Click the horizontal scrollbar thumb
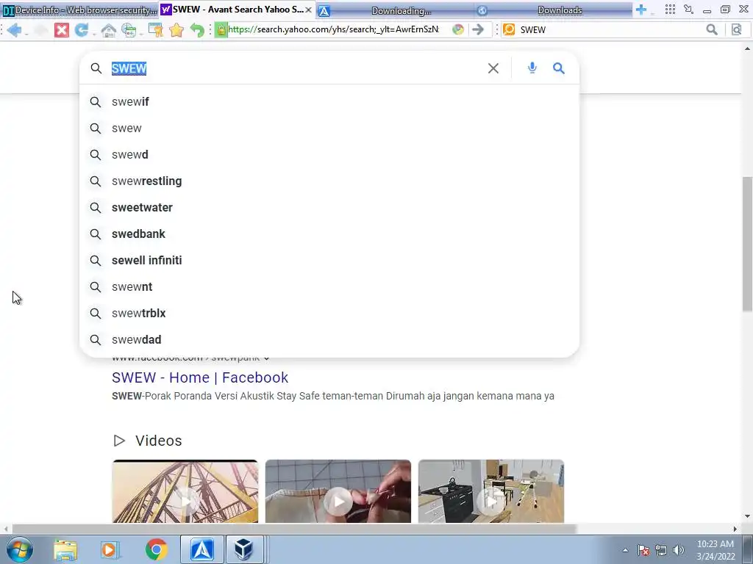 point(294,529)
